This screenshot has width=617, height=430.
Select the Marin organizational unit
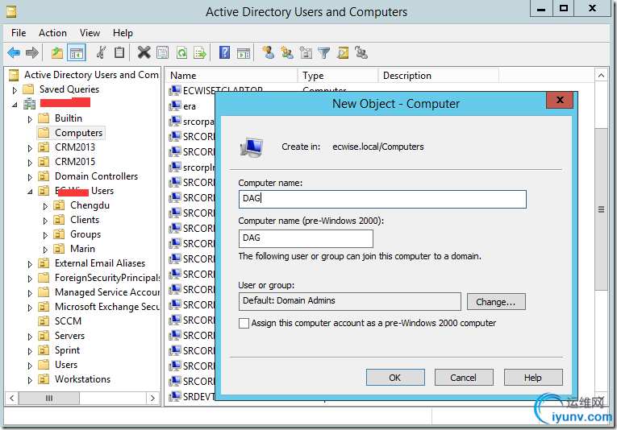[x=82, y=249]
